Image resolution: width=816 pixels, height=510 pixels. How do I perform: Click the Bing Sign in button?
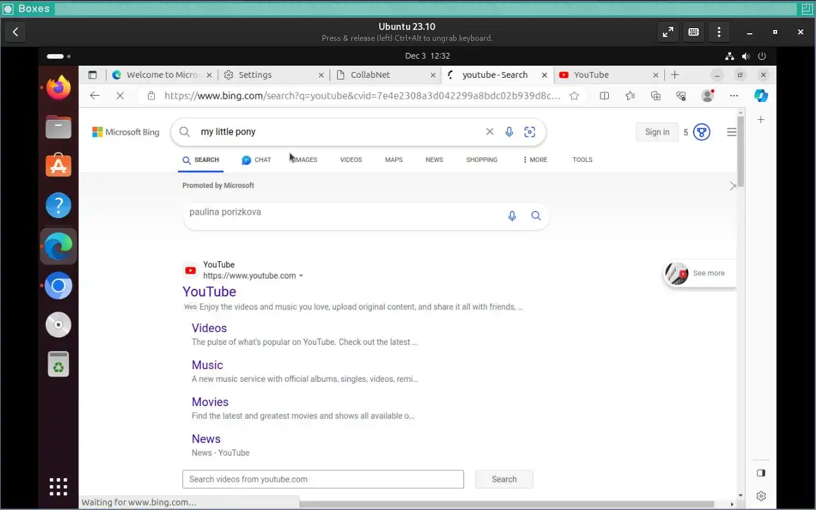pyautogui.click(x=657, y=132)
